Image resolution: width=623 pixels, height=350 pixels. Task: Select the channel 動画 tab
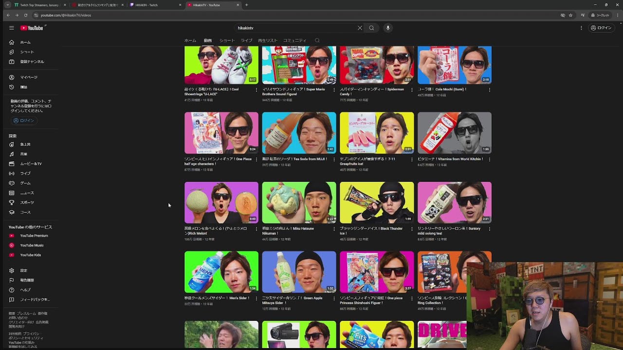[x=208, y=40]
